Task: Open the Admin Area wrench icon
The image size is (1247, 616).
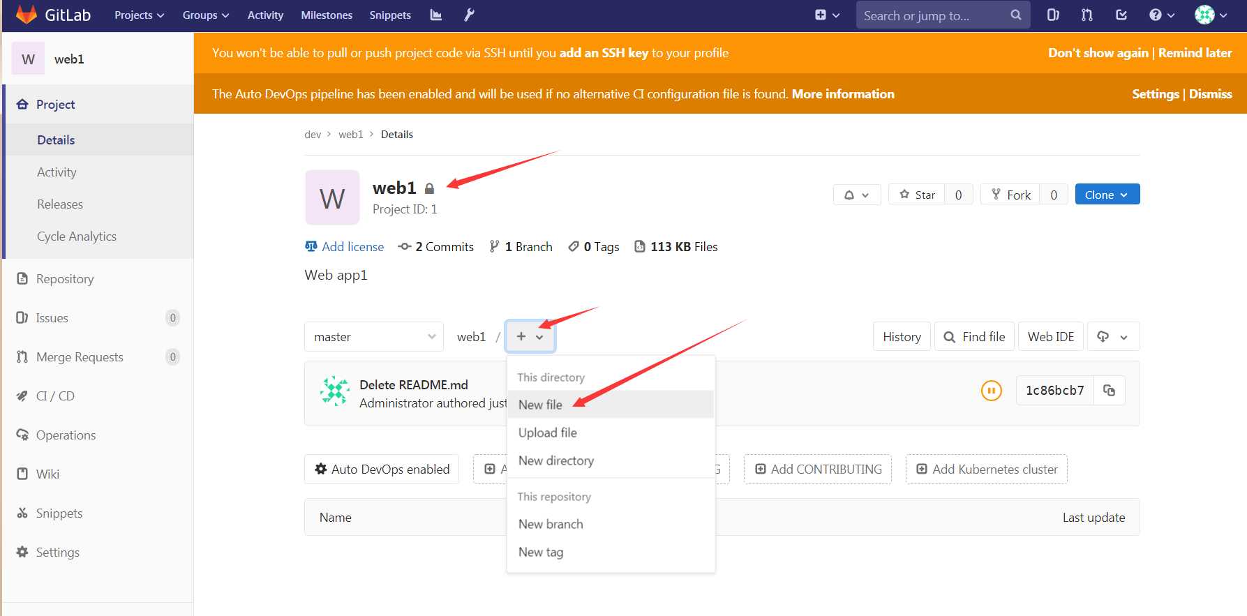Action: 469,15
